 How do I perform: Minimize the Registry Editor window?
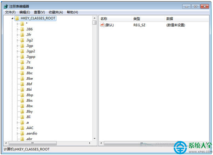point(187,6)
